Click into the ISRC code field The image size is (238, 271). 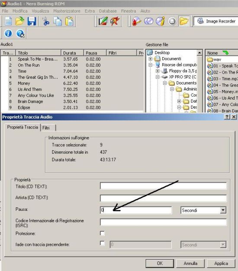click(163, 222)
